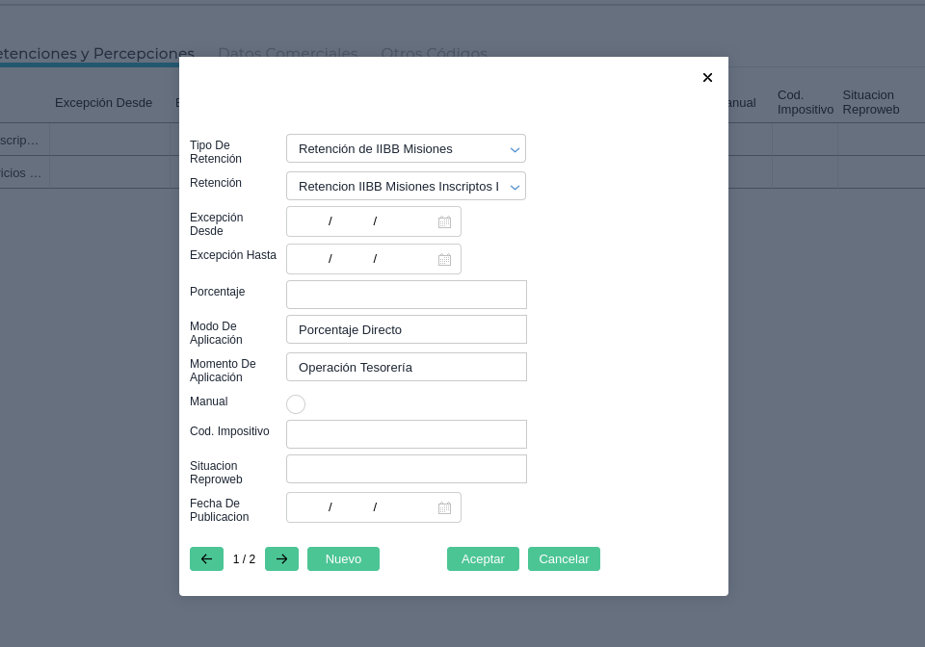The height and width of the screenshot is (647, 925).
Task: Focus the Cod. Impositivo input field
Action: tap(406, 434)
